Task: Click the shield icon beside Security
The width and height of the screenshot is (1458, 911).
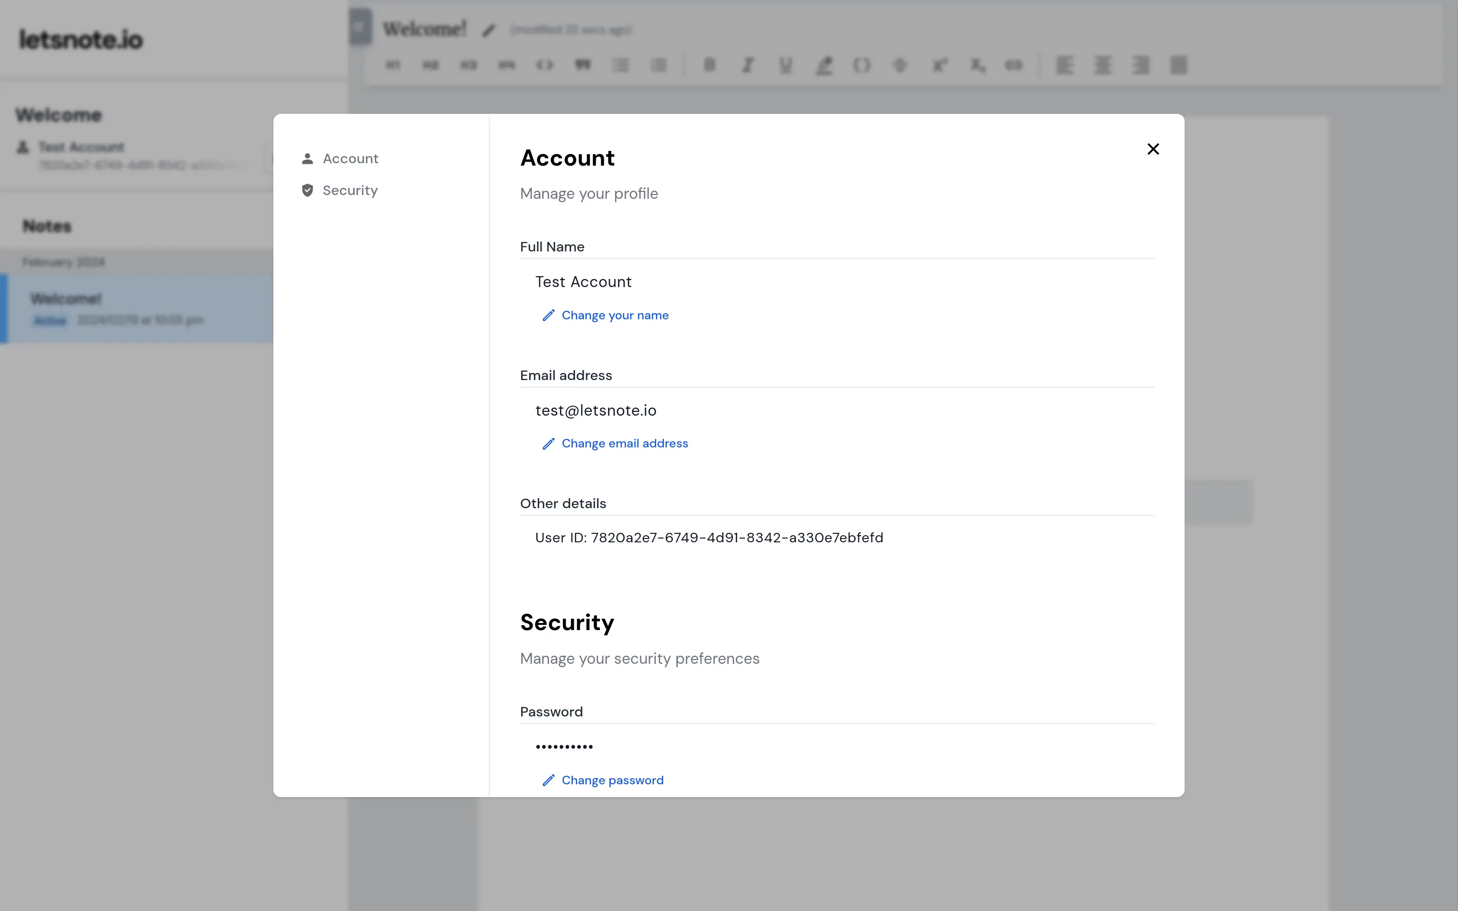Action: coord(307,190)
